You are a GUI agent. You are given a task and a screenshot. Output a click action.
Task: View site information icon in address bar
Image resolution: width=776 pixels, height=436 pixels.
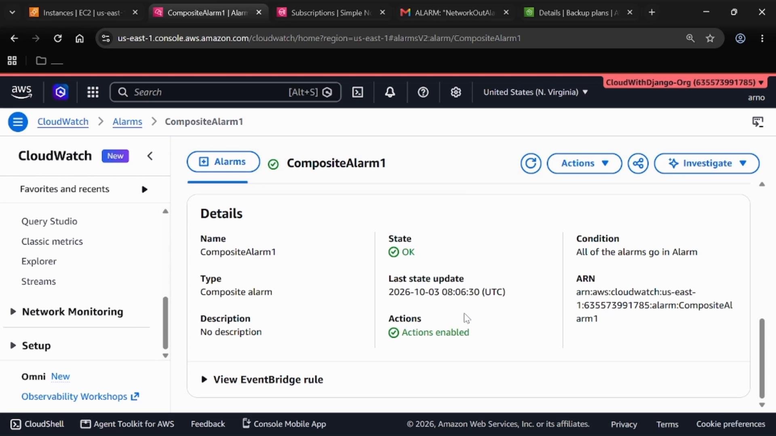pyautogui.click(x=106, y=38)
